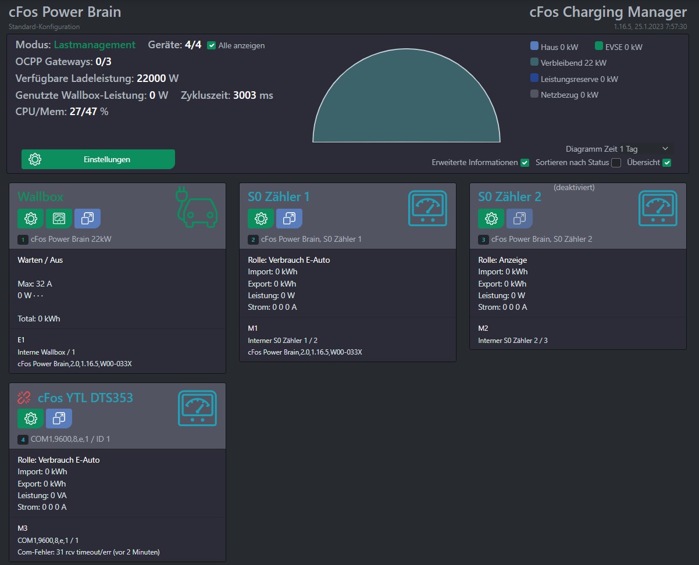The image size is (699, 565).
Task: Click the red broken-link icon
Action: [x=24, y=398]
